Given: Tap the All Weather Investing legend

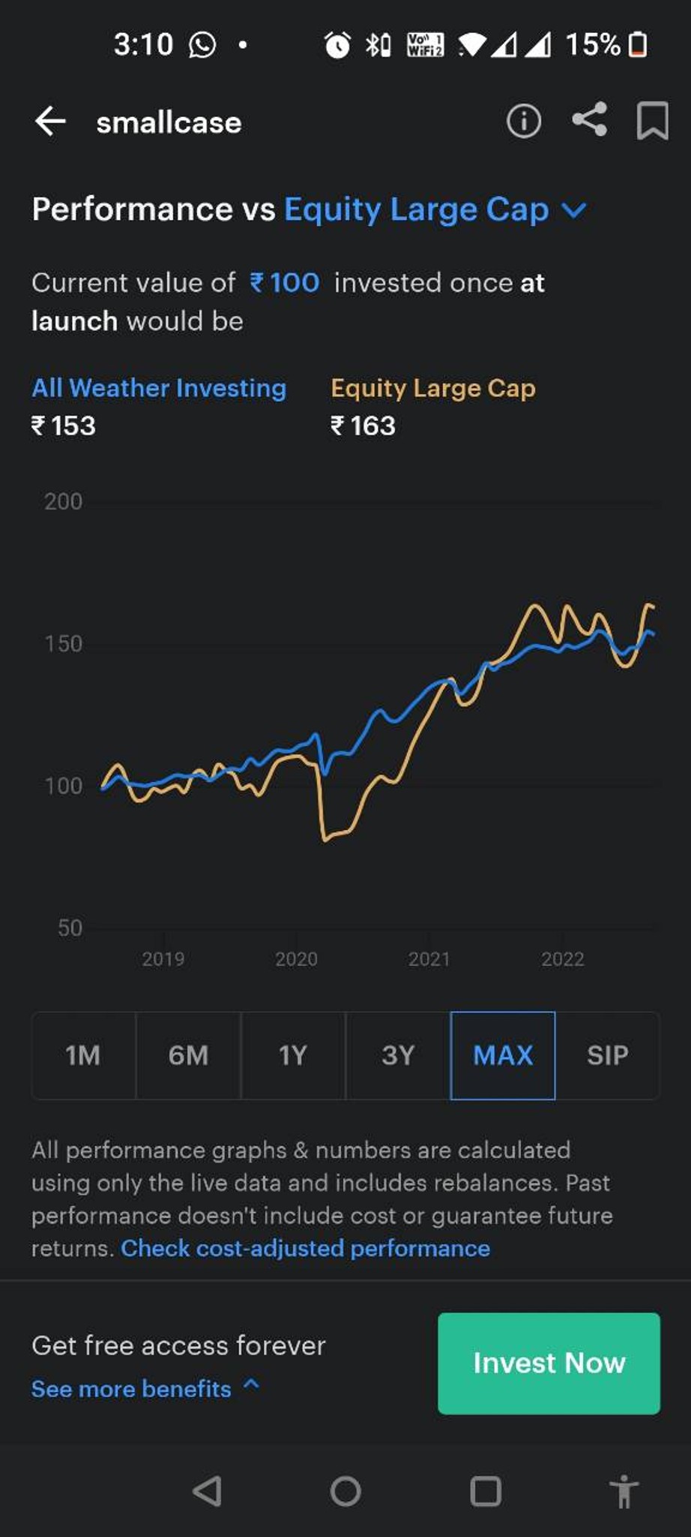Looking at the screenshot, I should [x=159, y=388].
